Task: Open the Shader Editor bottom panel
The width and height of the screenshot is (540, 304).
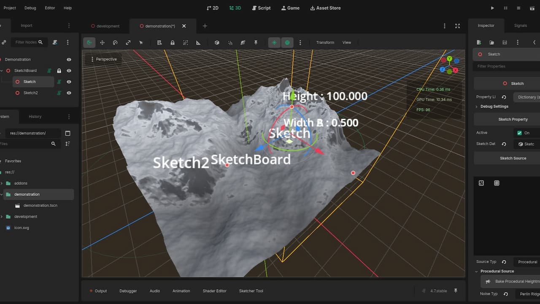Action: click(x=215, y=291)
